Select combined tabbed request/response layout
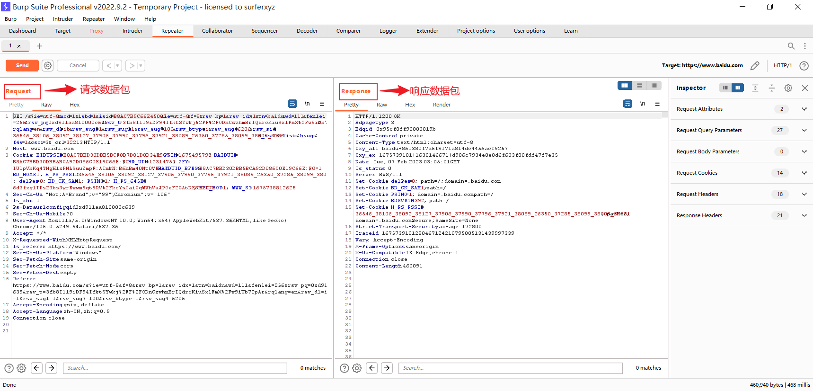The image size is (813, 391). [654, 85]
